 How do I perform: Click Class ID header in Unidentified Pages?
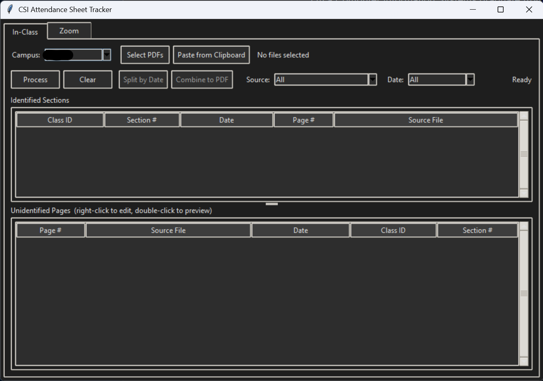click(393, 230)
